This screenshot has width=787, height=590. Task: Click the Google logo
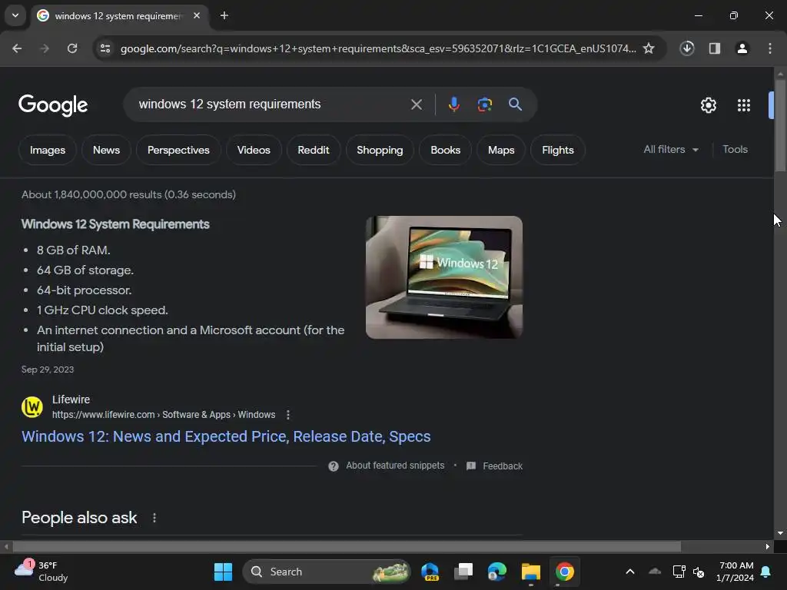tap(53, 104)
